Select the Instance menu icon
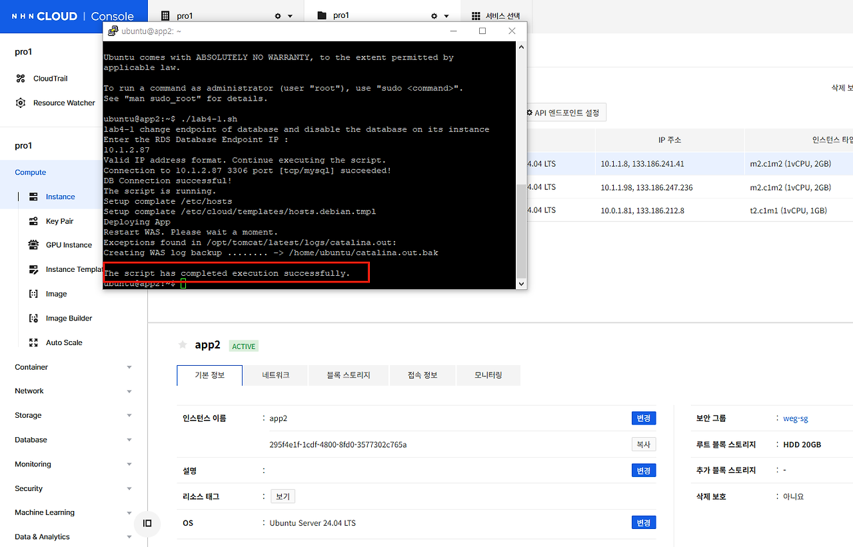 click(x=33, y=197)
